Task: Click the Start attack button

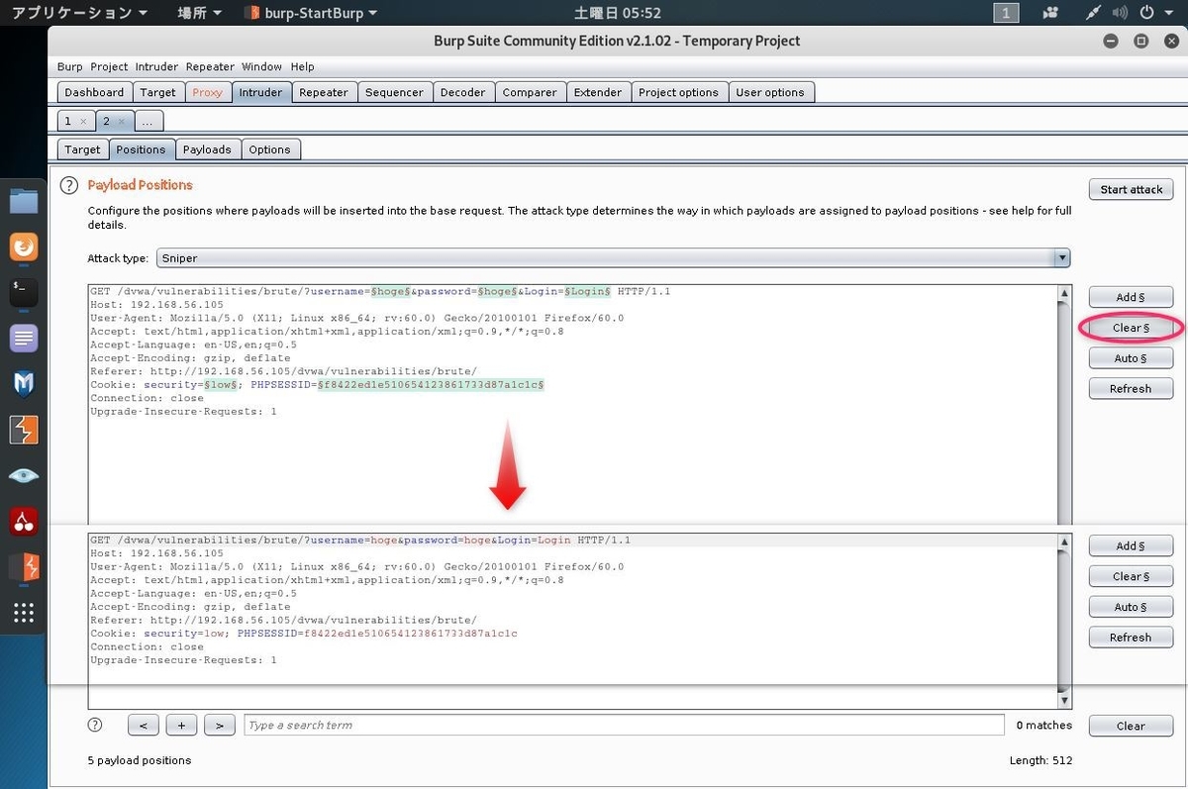Action: click(1132, 189)
